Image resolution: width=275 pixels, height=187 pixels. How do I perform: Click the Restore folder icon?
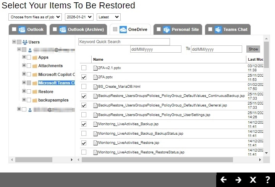point(35,92)
